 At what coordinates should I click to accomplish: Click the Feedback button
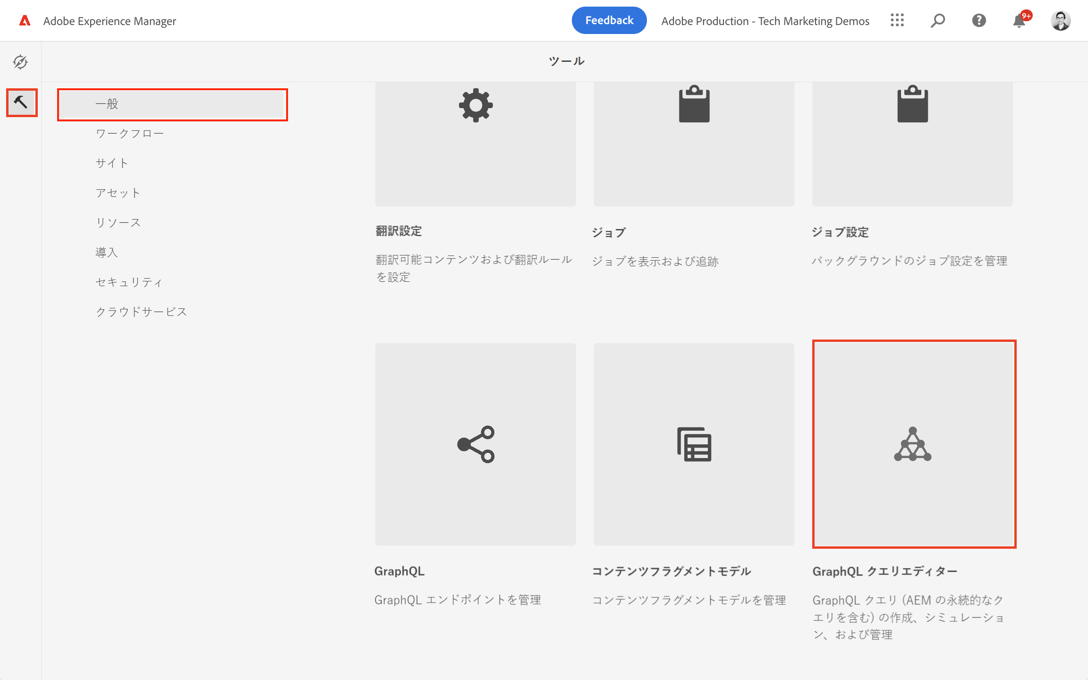coord(609,20)
